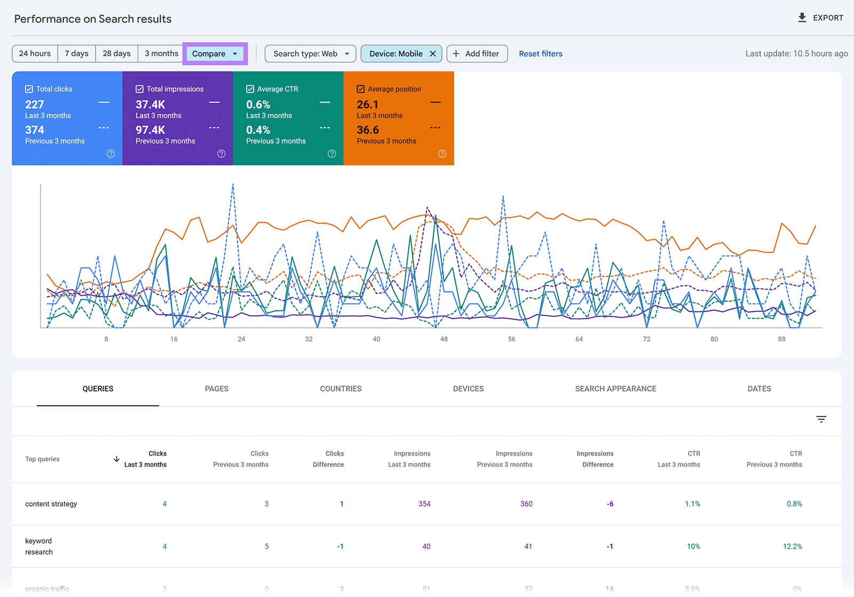Screen dimensions: 854x597
Task: Open the Devices tab
Action: pyautogui.click(x=468, y=389)
